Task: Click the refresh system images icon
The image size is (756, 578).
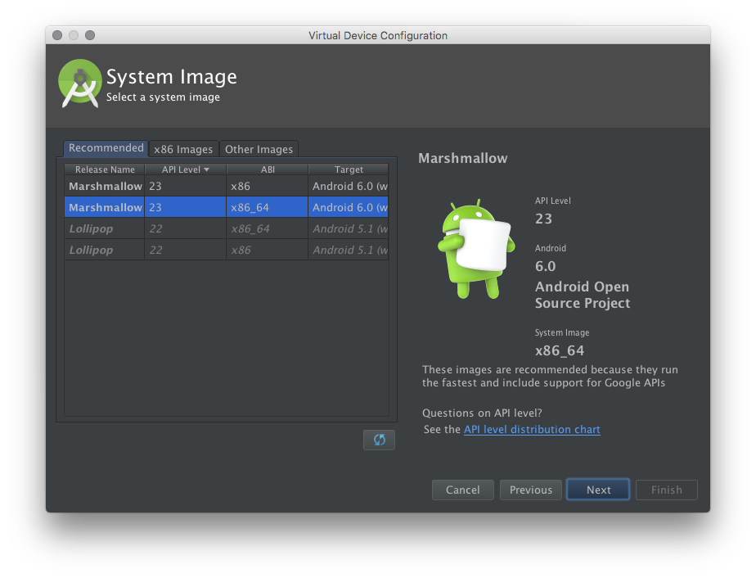Action: 379,440
